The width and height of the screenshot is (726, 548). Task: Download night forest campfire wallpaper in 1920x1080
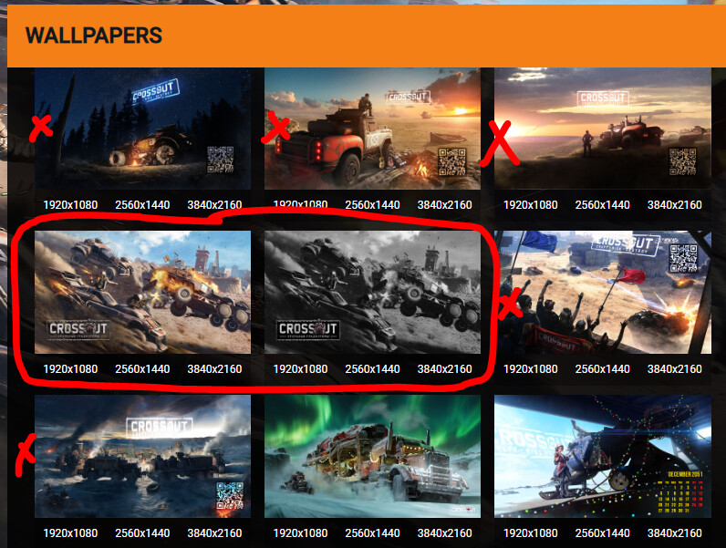70,205
